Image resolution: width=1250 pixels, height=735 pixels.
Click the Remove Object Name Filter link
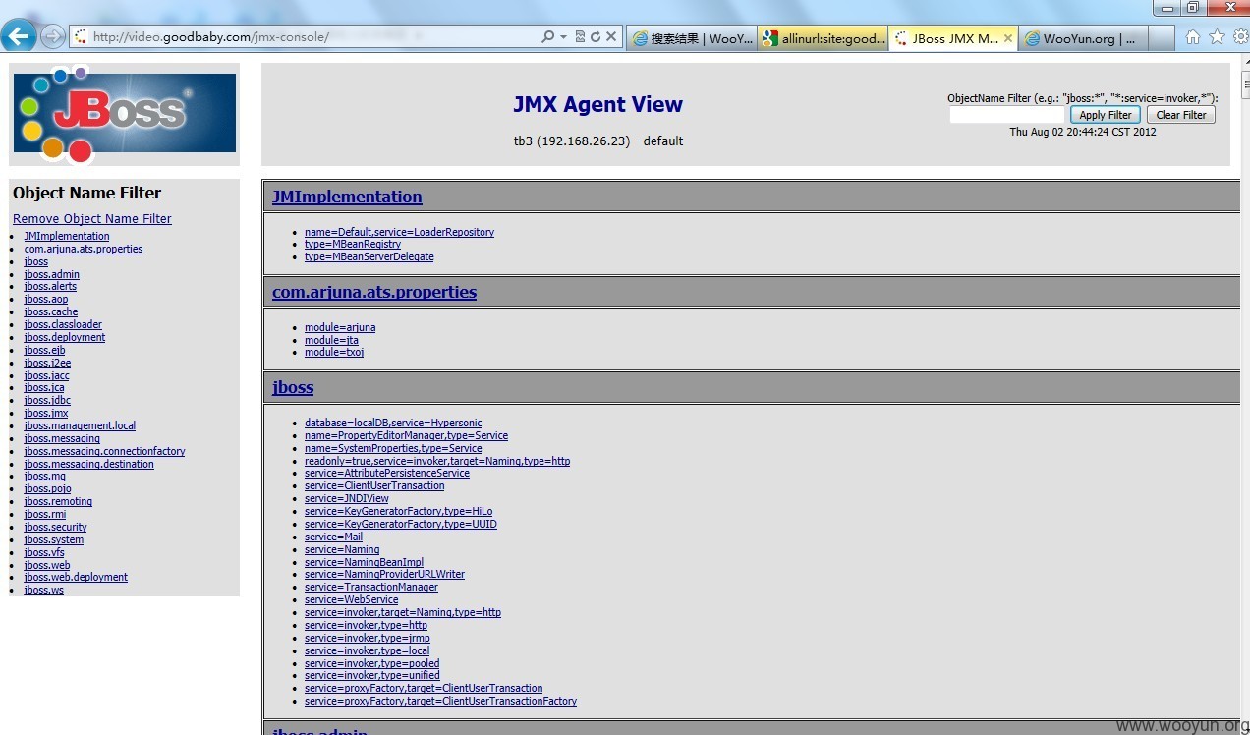point(92,219)
